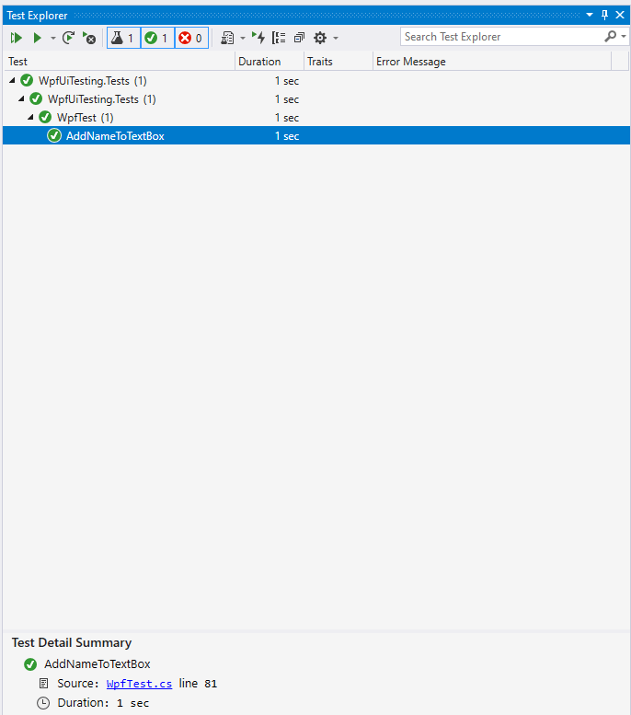Sort by the Duration column header
The height and width of the screenshot is (715, 631).
pos(270,62)
